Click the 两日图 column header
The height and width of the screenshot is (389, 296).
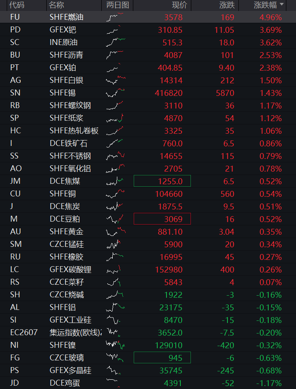coord(118,5)
